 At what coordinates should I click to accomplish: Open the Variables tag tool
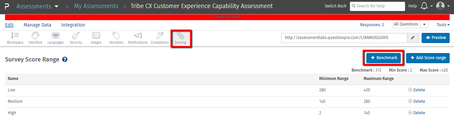click(x=116, y=38)
